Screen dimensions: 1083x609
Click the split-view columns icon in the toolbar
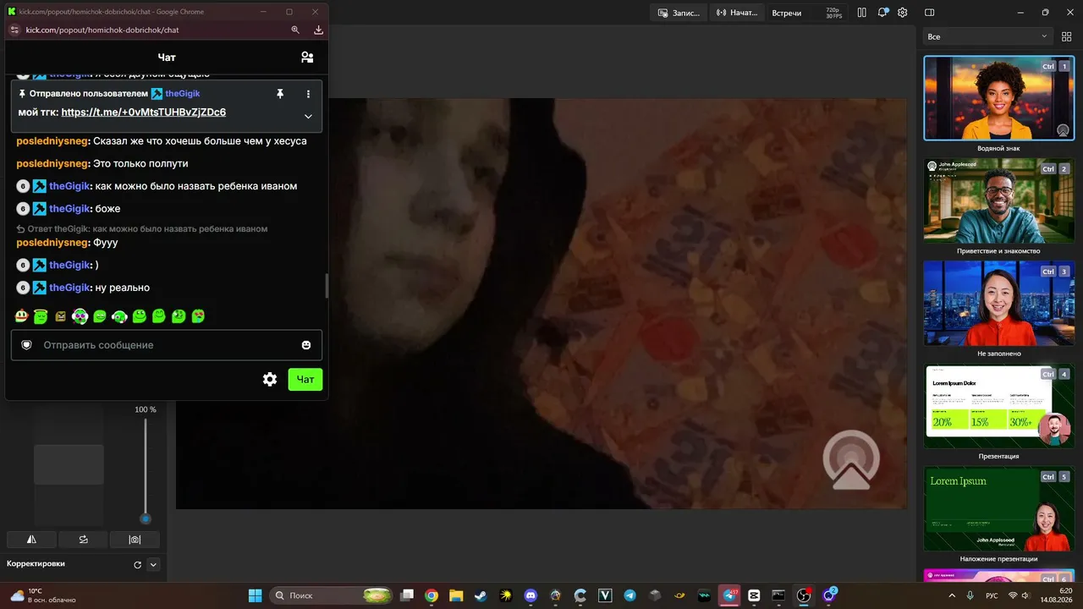[862, 13]
